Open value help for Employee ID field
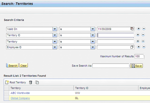Image resolution: width=150 pixels, height=103 pixels. point(132,47)
